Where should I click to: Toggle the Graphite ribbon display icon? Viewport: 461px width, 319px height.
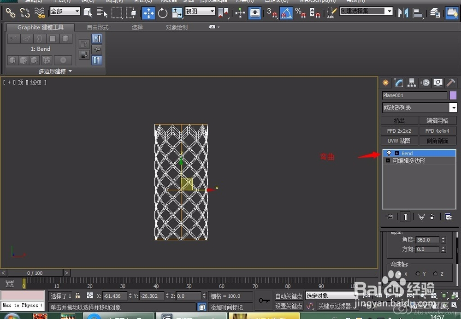pyautogui.click(x=452, y=13)
